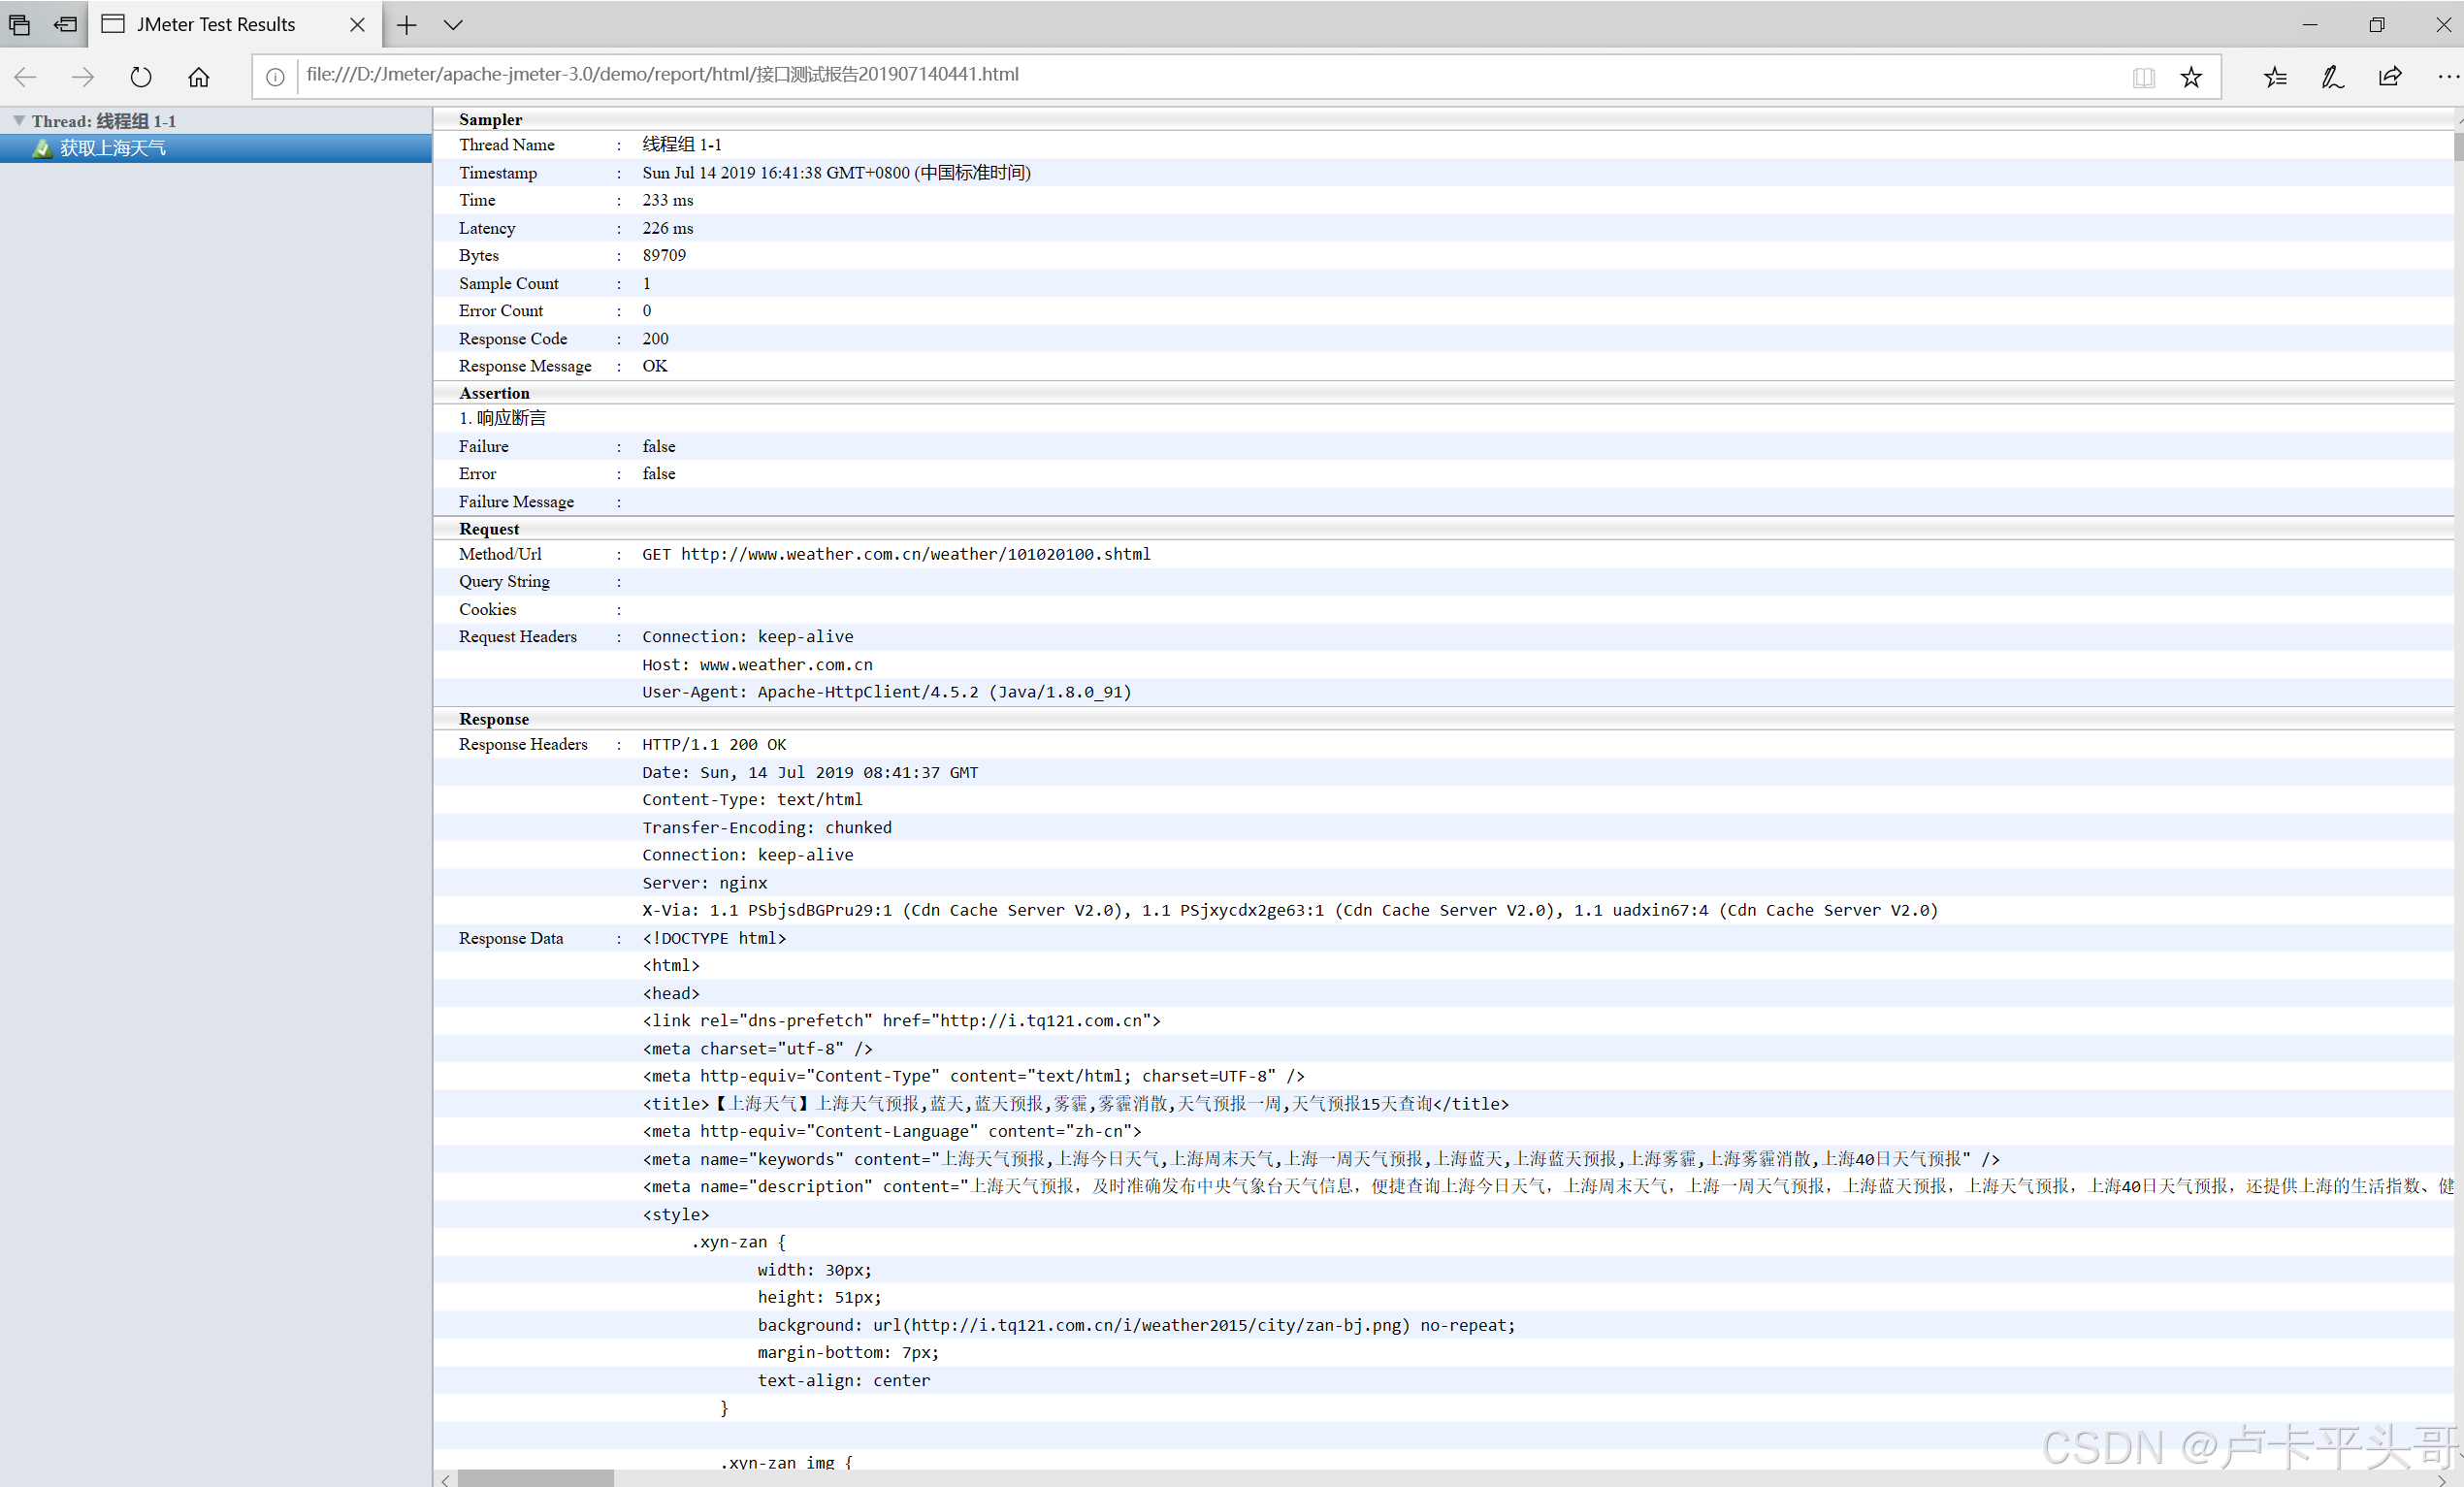The width and height of the screenshot is (2464, 1487).
Task: Open a new browser tab
Action: (x=407, y=25)
